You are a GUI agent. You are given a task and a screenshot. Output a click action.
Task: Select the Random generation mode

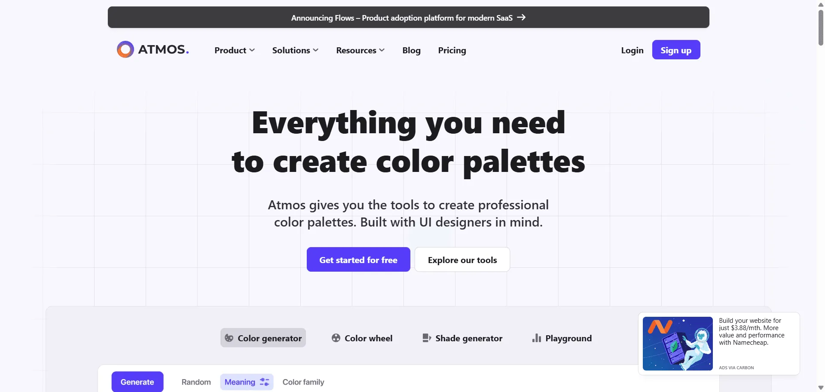tap(196, 382)
